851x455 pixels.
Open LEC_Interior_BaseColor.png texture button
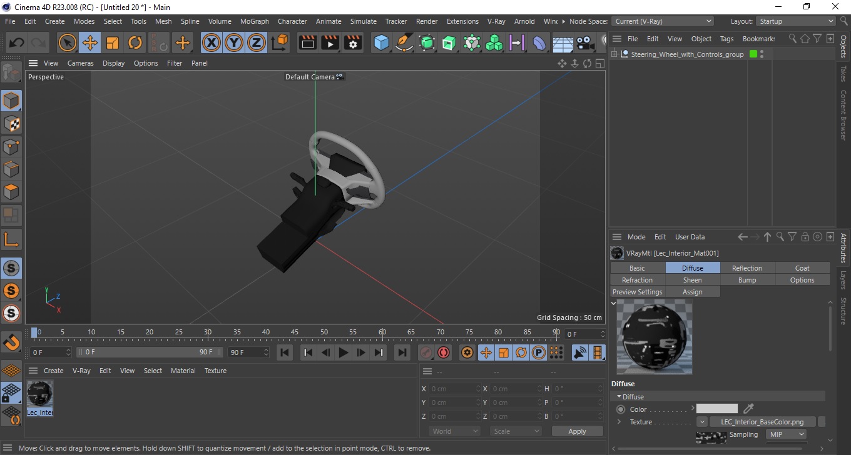[x=762, y=422]
